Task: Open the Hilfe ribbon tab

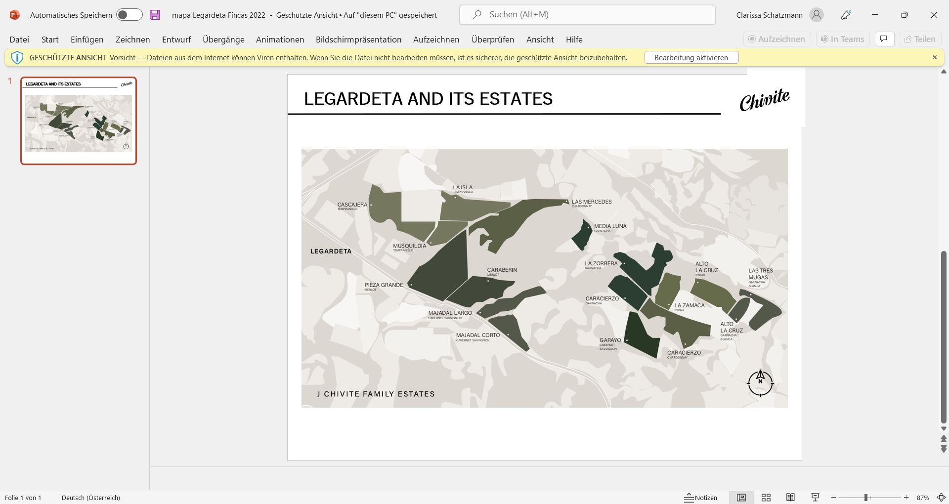Action: [574, 40]
